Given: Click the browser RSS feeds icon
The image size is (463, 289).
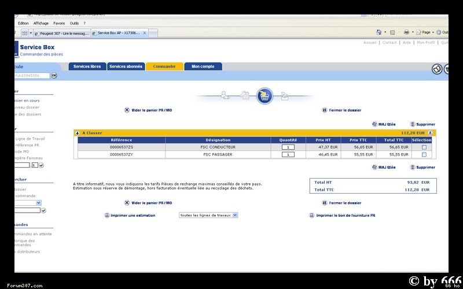Looking at the screenshot, I should coord(392,32).
